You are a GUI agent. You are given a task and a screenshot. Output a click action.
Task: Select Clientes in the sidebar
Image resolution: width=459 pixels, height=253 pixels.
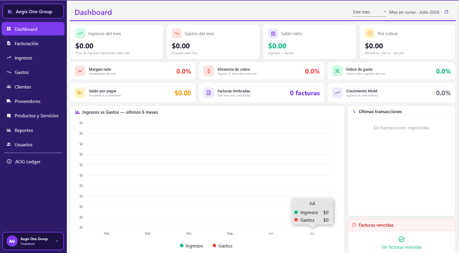tap(33, 87)
